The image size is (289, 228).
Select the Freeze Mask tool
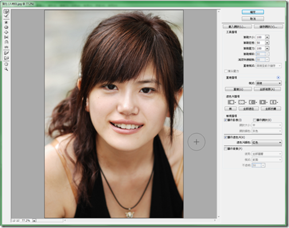coord(6,53)
